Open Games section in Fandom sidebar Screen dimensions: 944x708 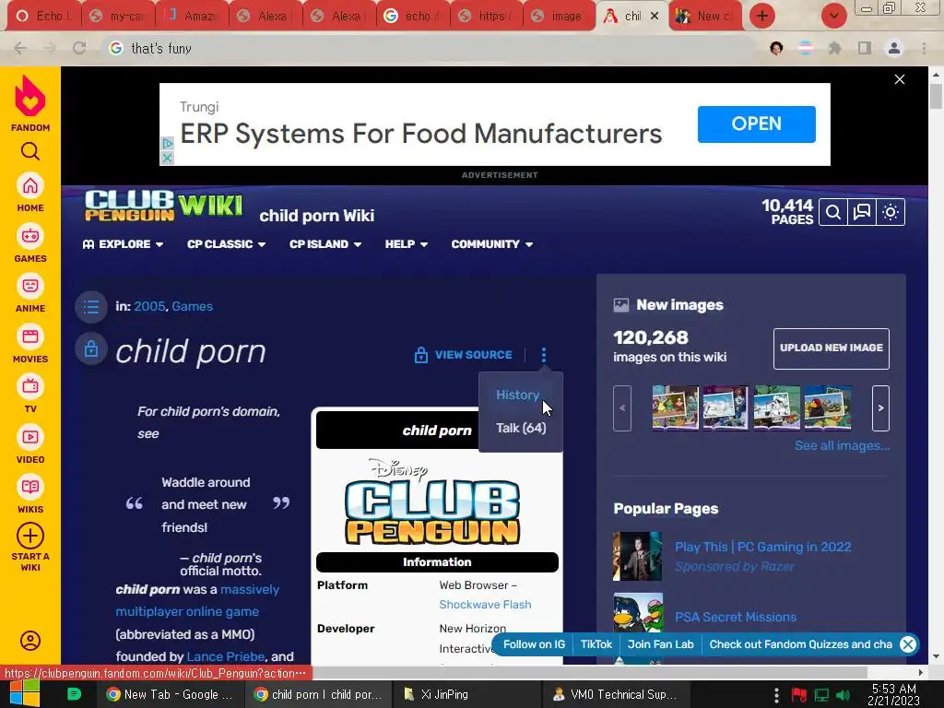click(30, 243)
